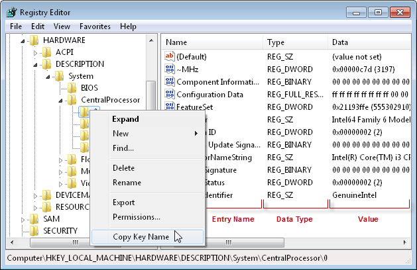
Task: Click the SECURITY folder icon
Action: point(34,231)
